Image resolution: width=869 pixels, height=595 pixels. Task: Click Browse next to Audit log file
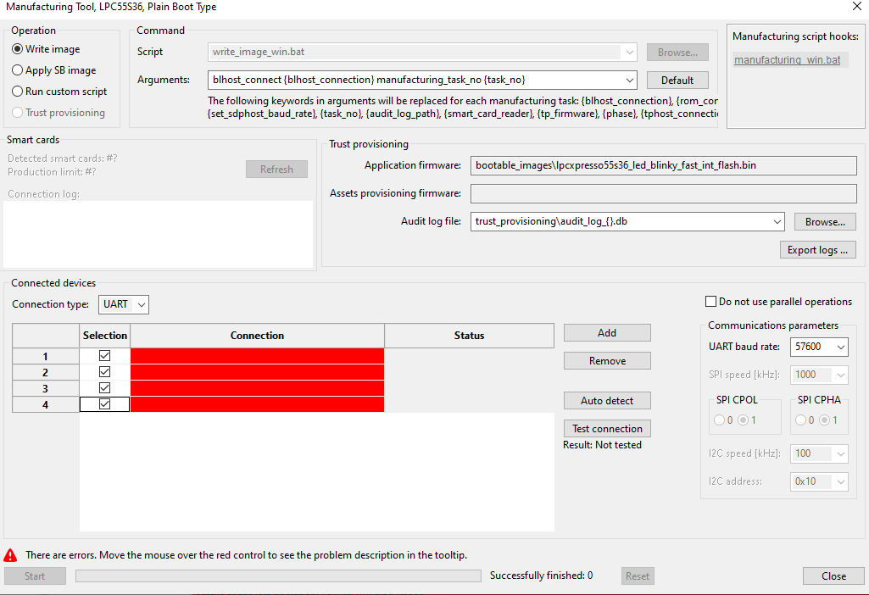pos(824,221)
